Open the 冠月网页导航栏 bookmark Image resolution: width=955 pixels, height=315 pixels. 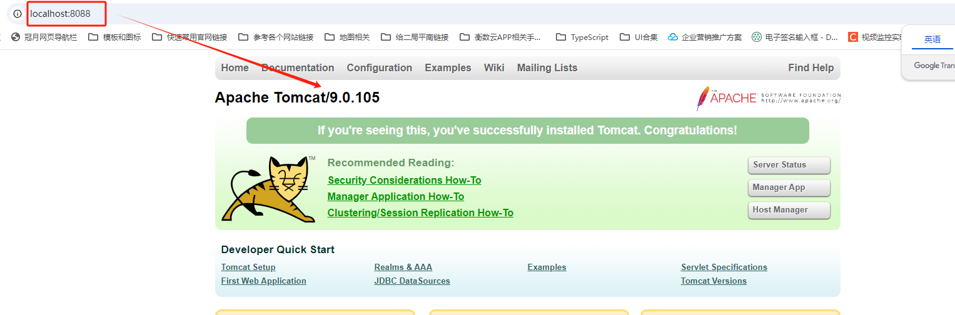tap(44, 37)
